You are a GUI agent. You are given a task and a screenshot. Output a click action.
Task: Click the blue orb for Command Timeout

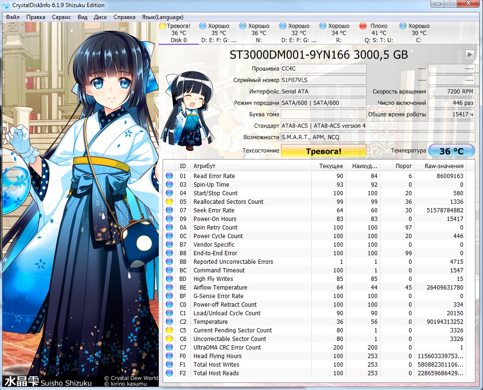coord(169,270)
